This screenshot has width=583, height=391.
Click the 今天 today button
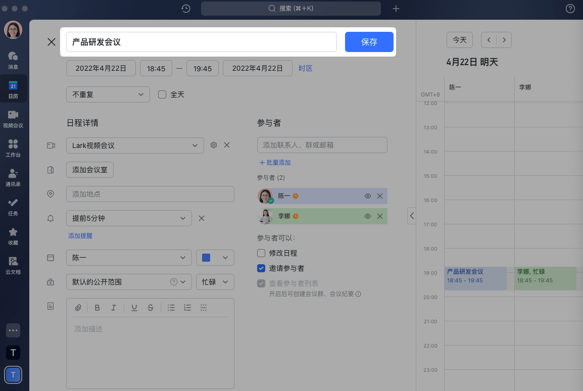(460, 40)
